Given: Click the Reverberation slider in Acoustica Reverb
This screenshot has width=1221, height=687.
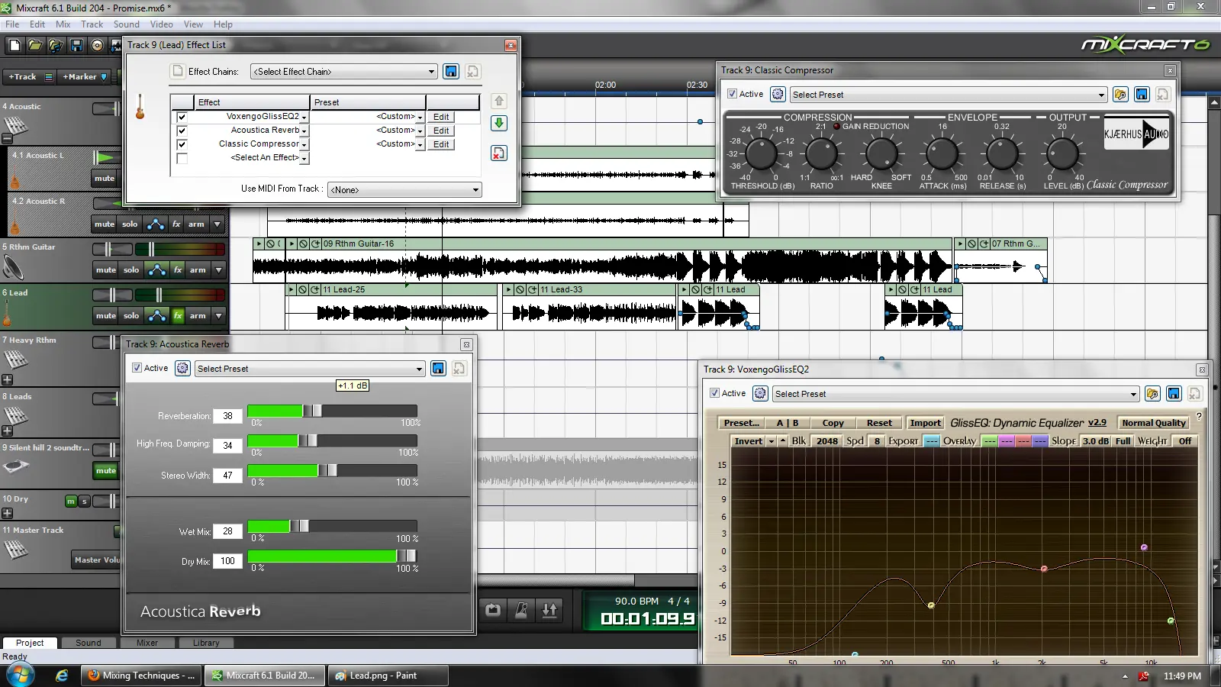Looking at the screenshot, I should pyautogui.click(x=332, y=411).
